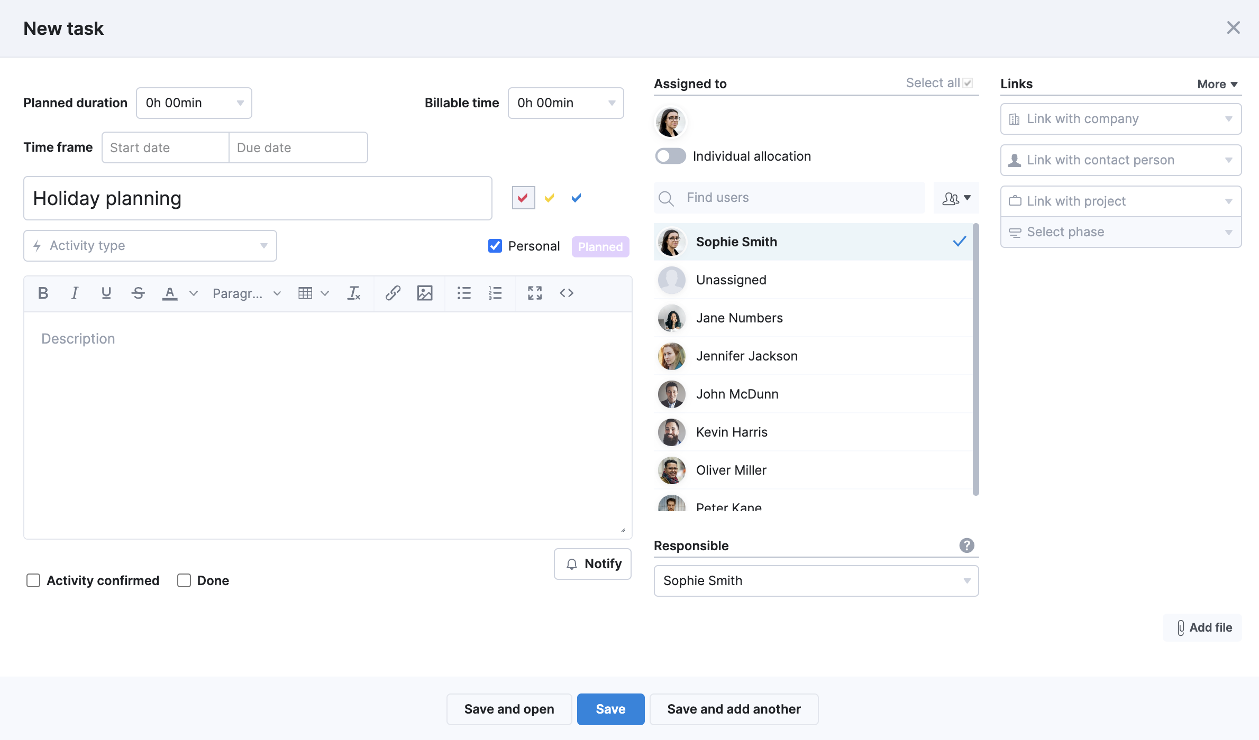Assign task to Oliver Miller
Image resolution: width=1259 pixels, height=740 pixels.
[813, 470]
